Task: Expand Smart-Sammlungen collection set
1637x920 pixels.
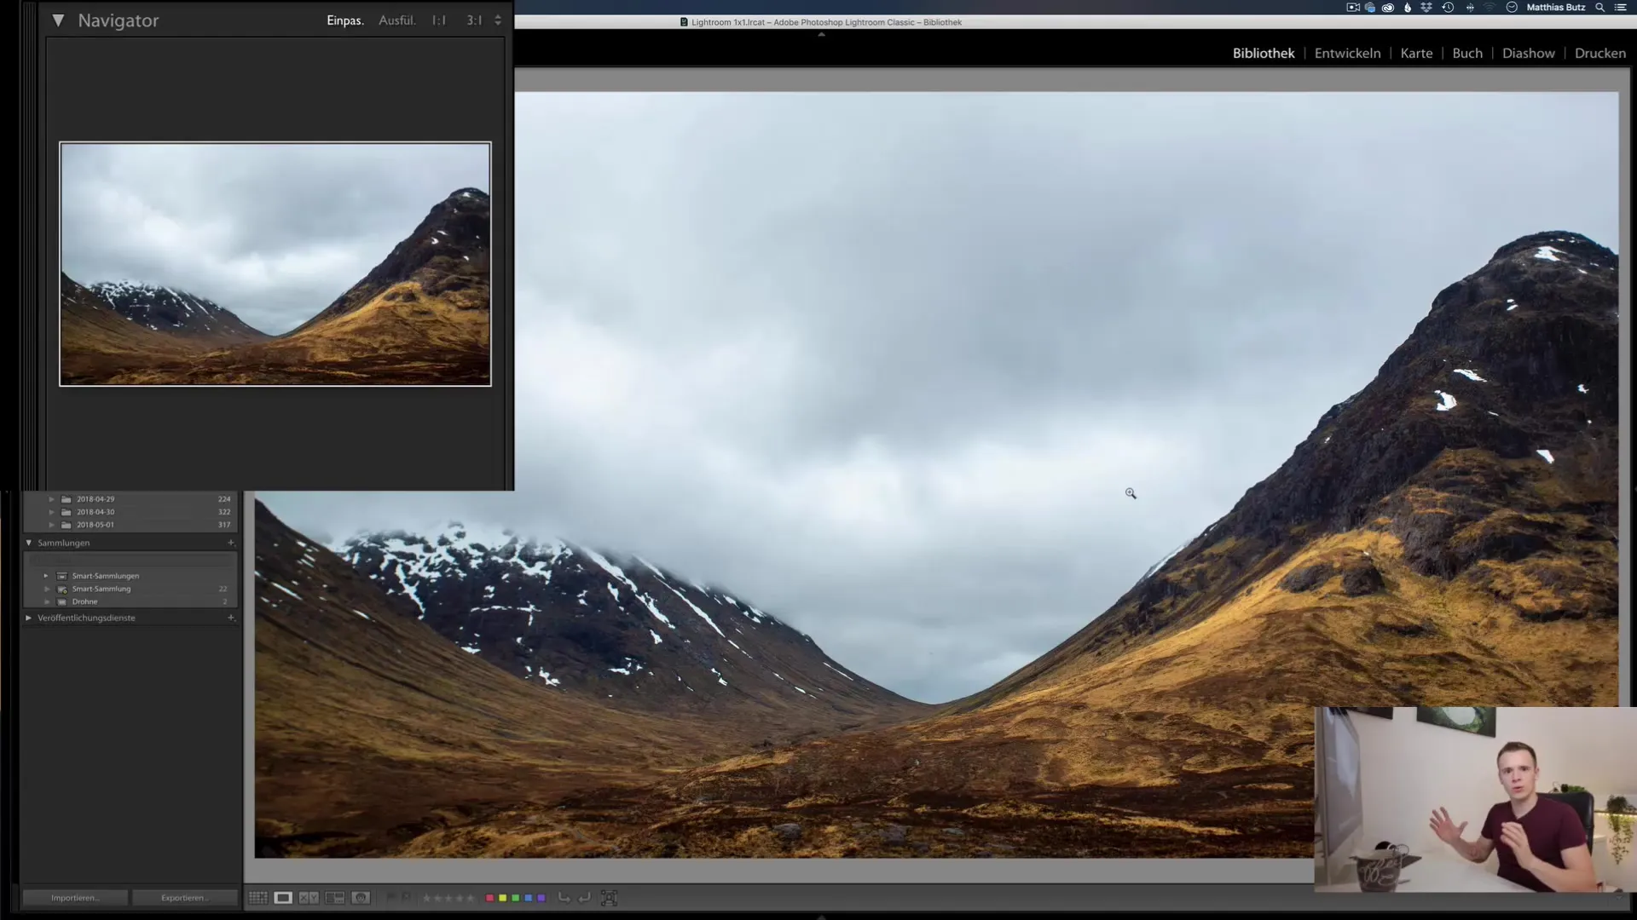Action: coord(46,576)
